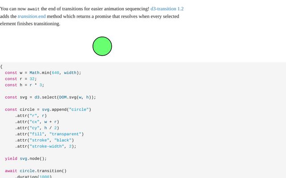Click the "width" argument in Math.min
This screenshot has width=286, height=178.
tap(70, 73)
